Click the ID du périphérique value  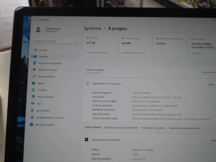click(x=155, y=106)
